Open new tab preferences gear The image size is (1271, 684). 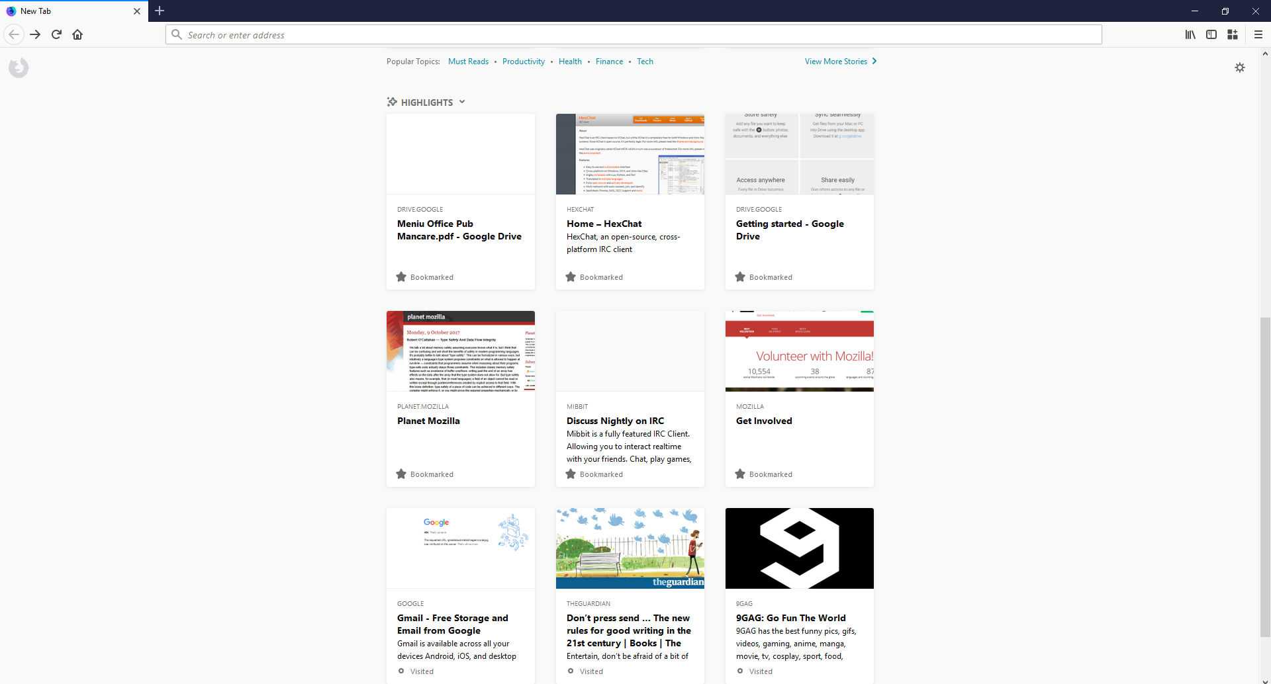pos(1240,67)
